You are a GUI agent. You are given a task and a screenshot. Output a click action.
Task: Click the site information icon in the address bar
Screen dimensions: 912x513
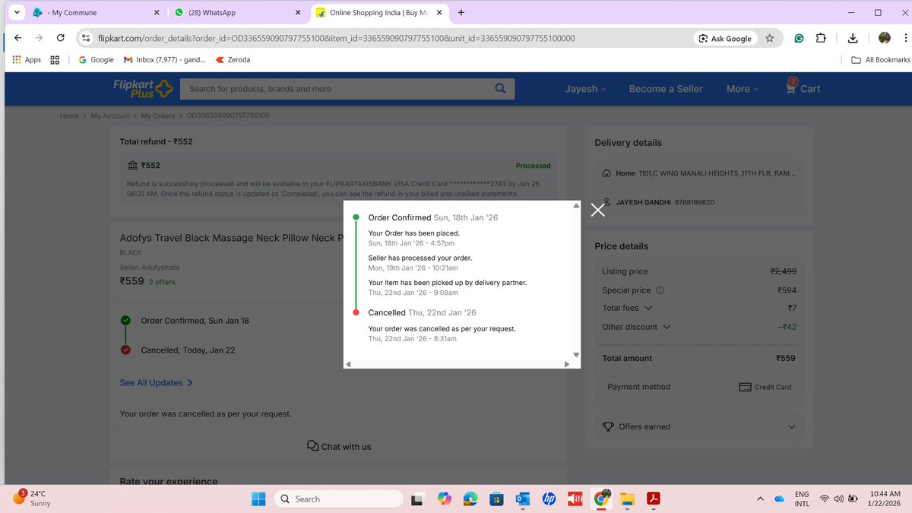tap(86, 38)
